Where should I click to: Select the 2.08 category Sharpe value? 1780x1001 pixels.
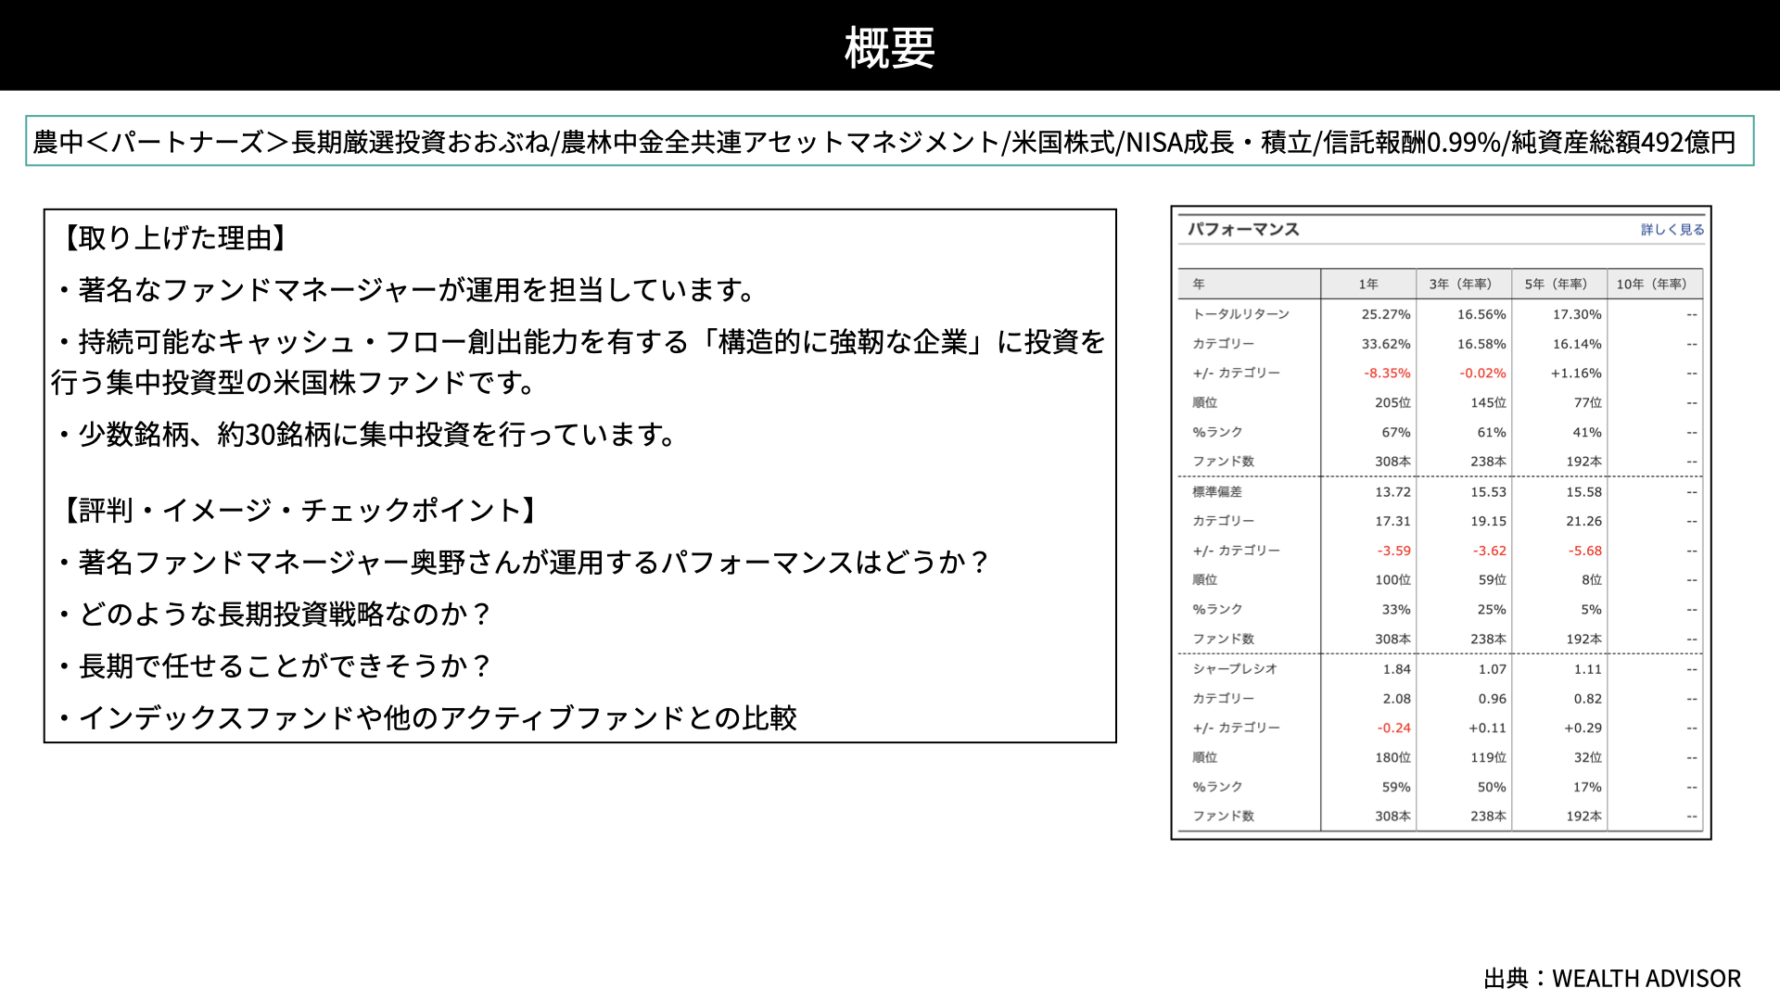tap(1396, 699)
